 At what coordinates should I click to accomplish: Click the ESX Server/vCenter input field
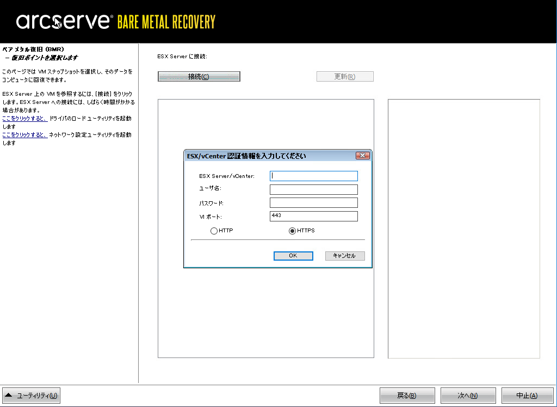314,176
